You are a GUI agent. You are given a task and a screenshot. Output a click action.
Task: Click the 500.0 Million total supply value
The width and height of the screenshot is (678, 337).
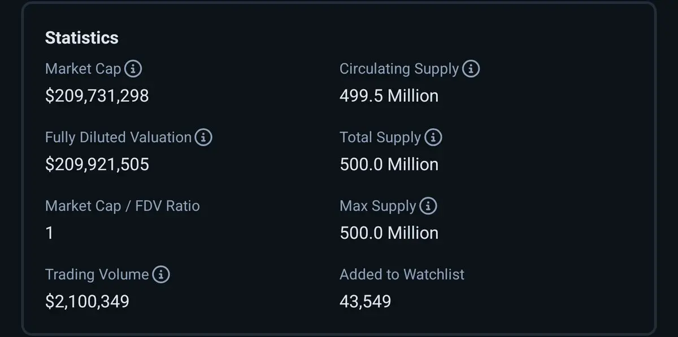[x=389, y=164]
